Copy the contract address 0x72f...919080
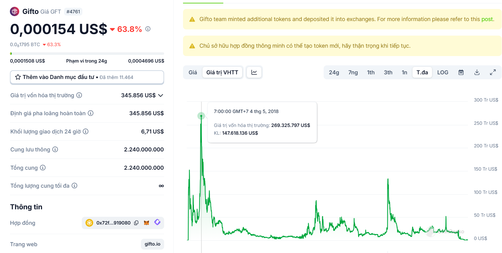Viewport: 502px width, 253px height. [x=136, y=223]
